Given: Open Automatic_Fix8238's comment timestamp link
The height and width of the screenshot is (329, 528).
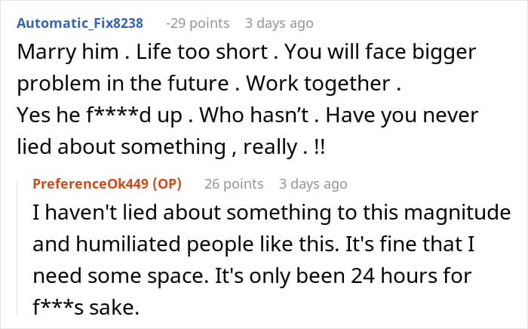Looking at the screenshot, I should tap(278, 23).
